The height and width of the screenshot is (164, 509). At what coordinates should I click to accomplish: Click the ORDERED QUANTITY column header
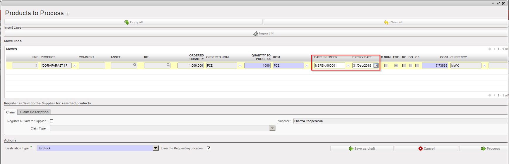pos(197,57)
